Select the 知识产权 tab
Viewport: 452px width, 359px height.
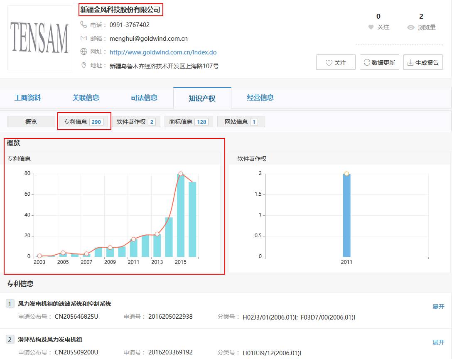coord(202,98)
